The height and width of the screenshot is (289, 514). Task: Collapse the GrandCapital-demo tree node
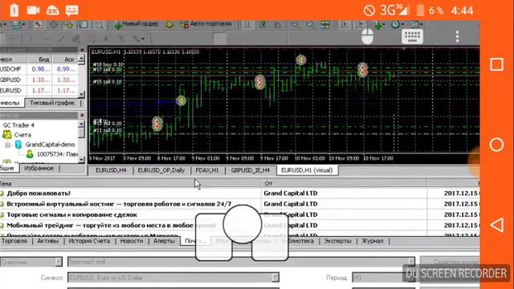coord(7,144)
